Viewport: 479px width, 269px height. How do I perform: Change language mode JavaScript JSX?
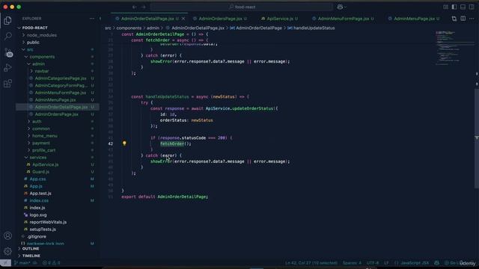[415, 262]
